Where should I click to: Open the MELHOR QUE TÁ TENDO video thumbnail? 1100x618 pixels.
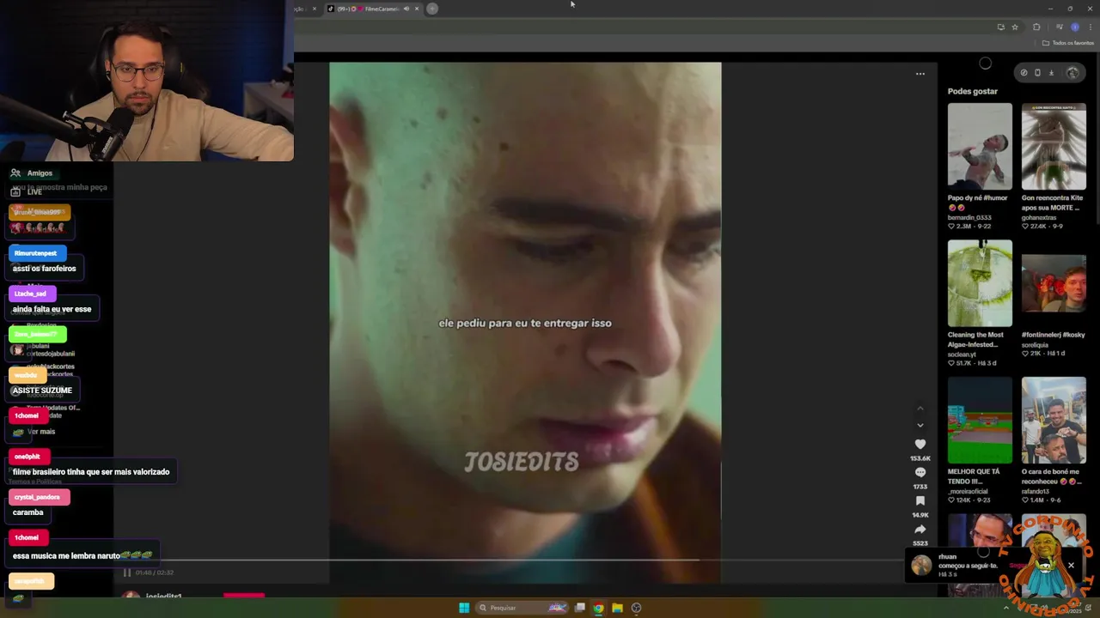point(980,421)
